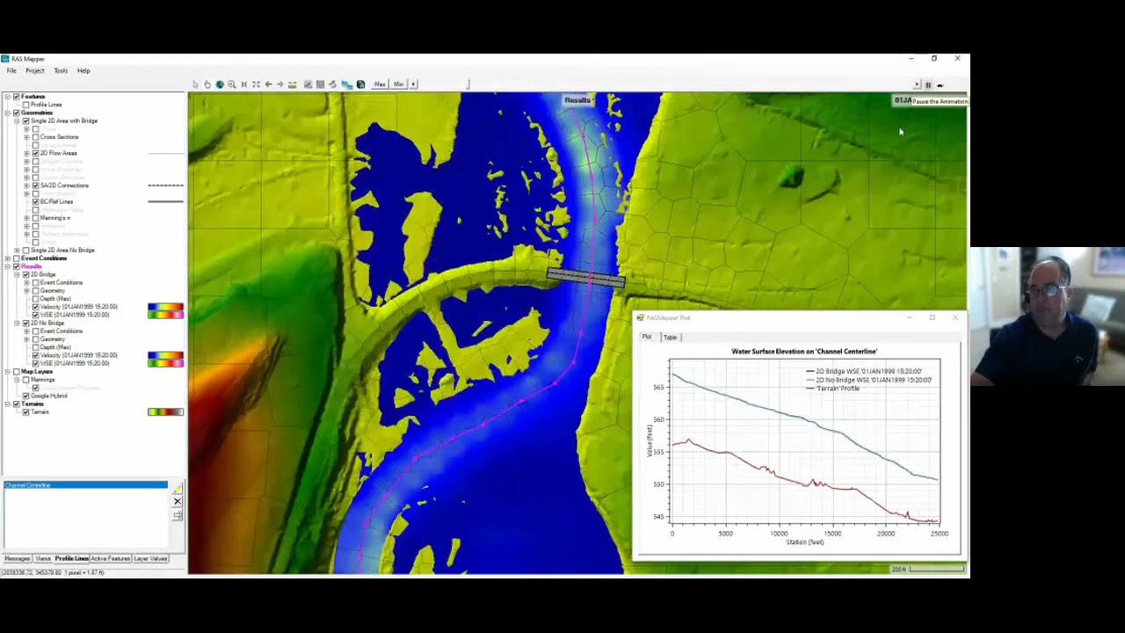
Task: Click the grid table toolbar icon
Action: tap(320, 84)
